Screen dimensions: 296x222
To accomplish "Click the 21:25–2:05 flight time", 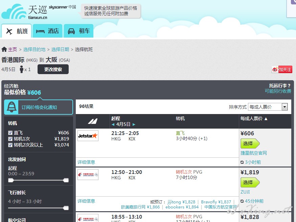I will (x=125, y=133).
